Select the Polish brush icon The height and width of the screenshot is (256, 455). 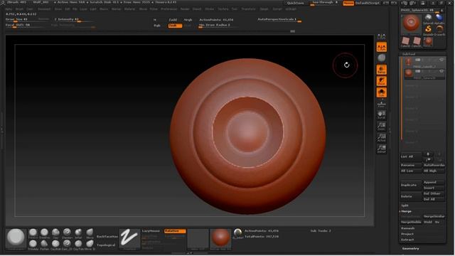[44, 244]
